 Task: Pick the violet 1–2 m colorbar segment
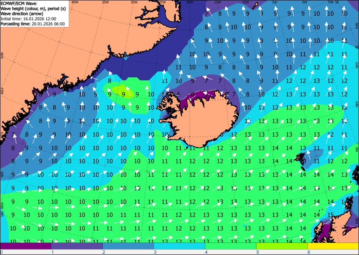[77, 246]
